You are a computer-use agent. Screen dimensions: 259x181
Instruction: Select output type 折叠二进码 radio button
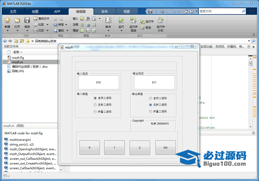pyautogui.click(x=150, y=111)
